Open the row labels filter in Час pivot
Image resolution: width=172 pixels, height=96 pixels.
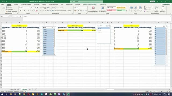pos(123,27)
